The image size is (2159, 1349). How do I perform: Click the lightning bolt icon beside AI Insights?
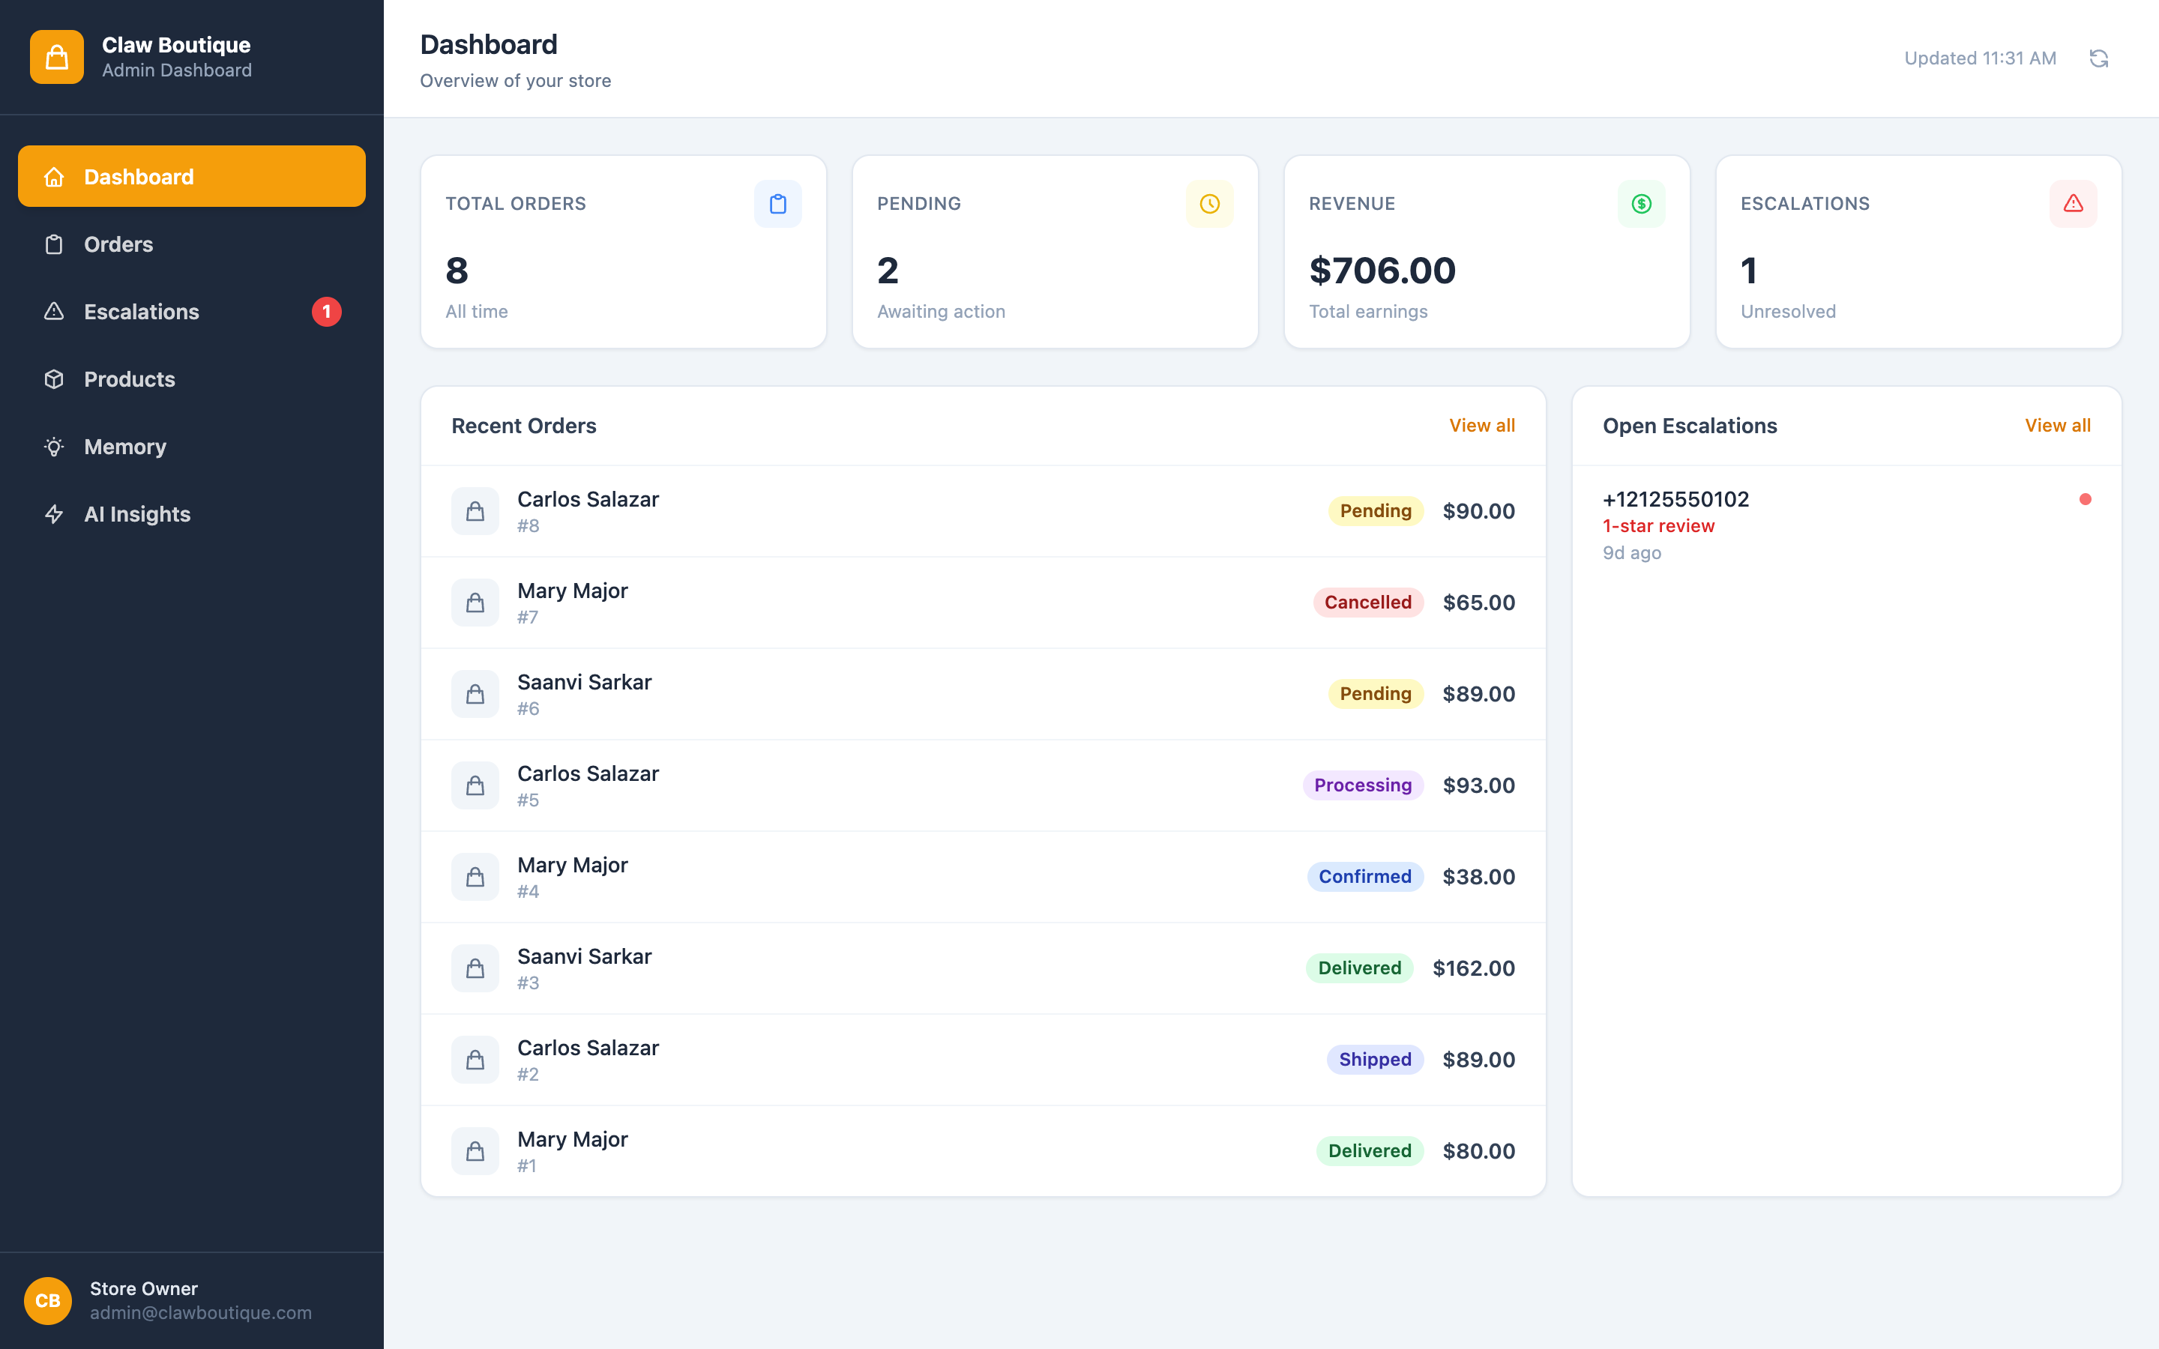[55, 514]
